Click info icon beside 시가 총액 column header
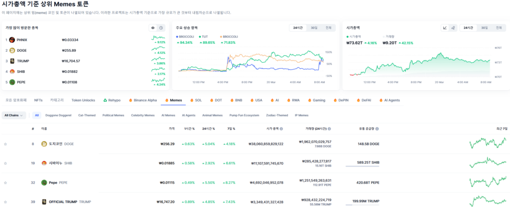Viewport: 510px width, 210px height. tap(281, 129)
